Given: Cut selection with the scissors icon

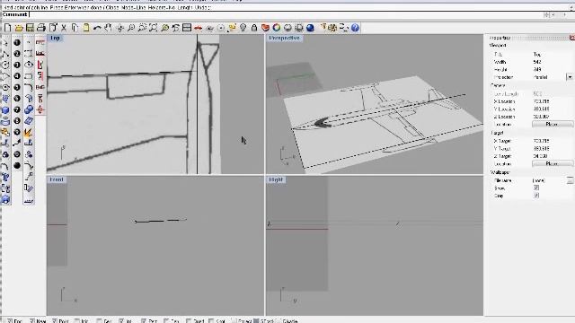Looking at the screenshot, I should (64, 28).
